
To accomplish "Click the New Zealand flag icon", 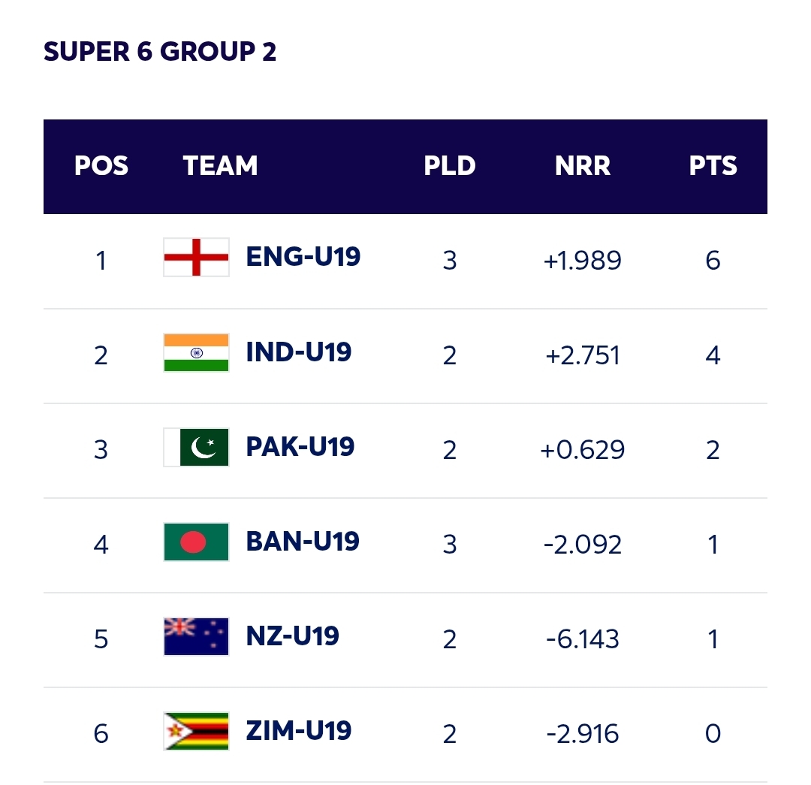I will [196, 636].
